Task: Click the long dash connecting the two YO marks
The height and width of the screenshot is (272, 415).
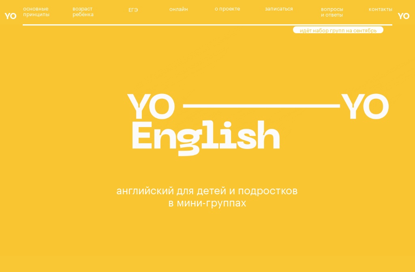Action: tap(261, 106)
